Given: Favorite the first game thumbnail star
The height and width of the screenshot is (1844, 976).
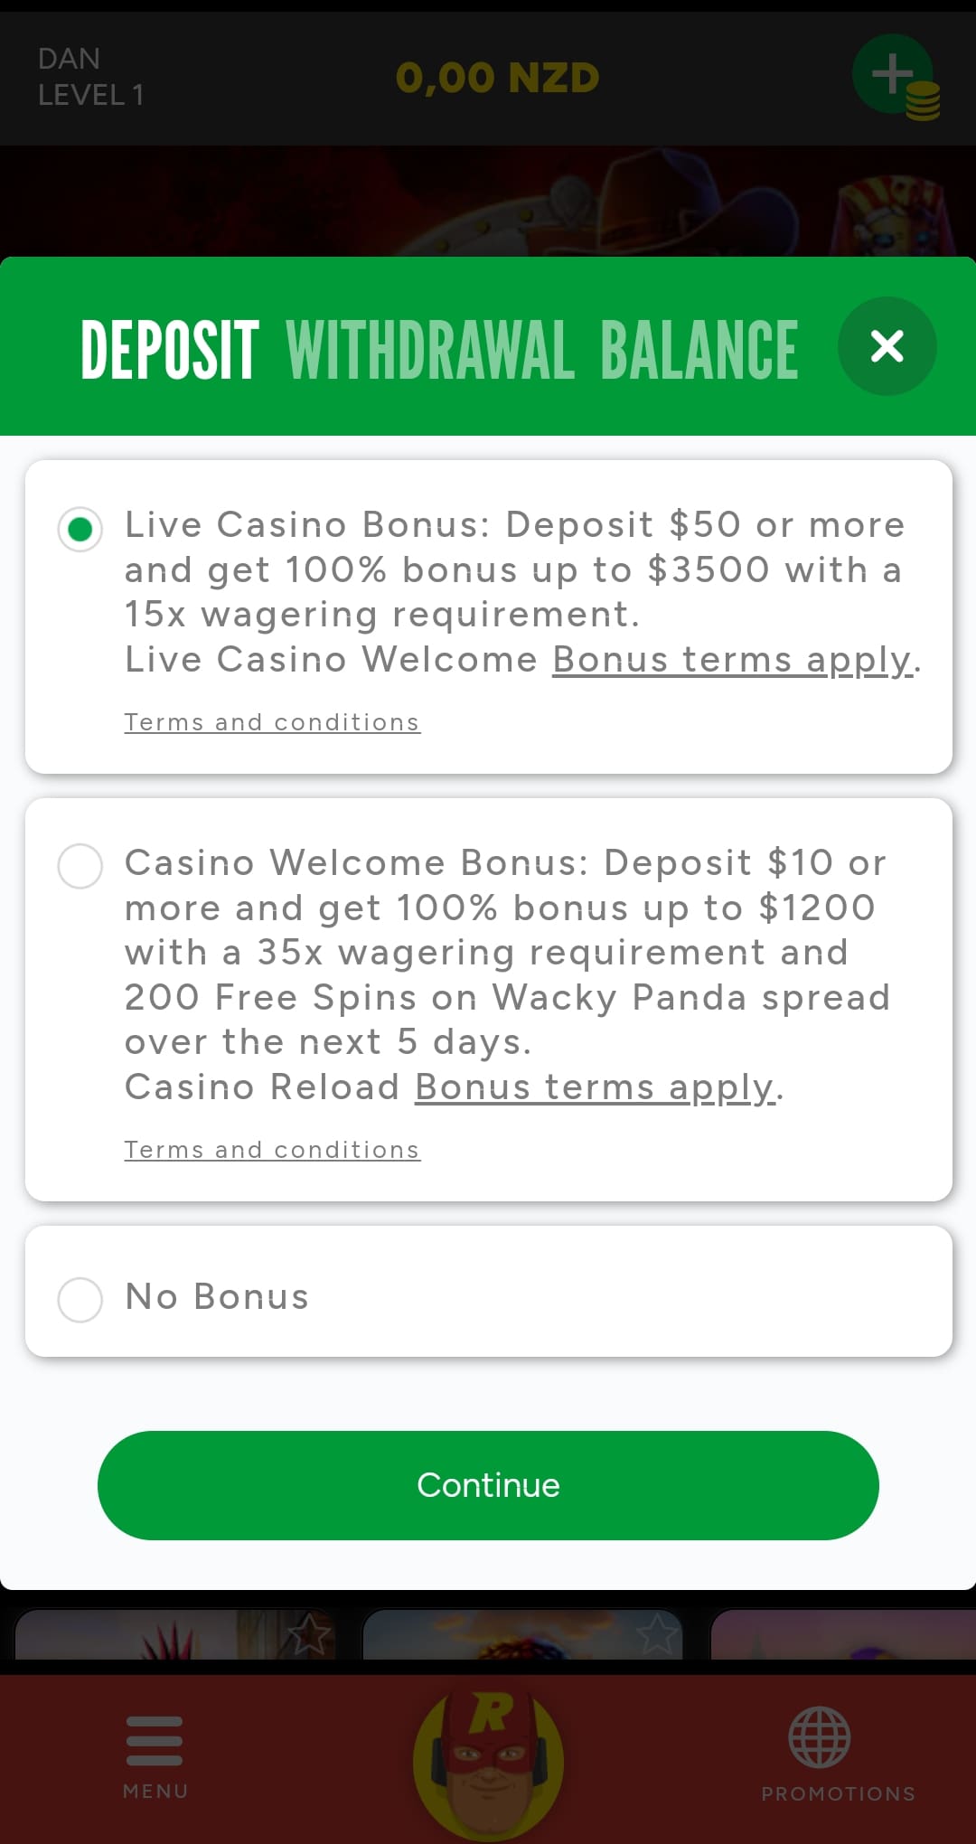Looking at the screenshot, I should coord(308,1634).
